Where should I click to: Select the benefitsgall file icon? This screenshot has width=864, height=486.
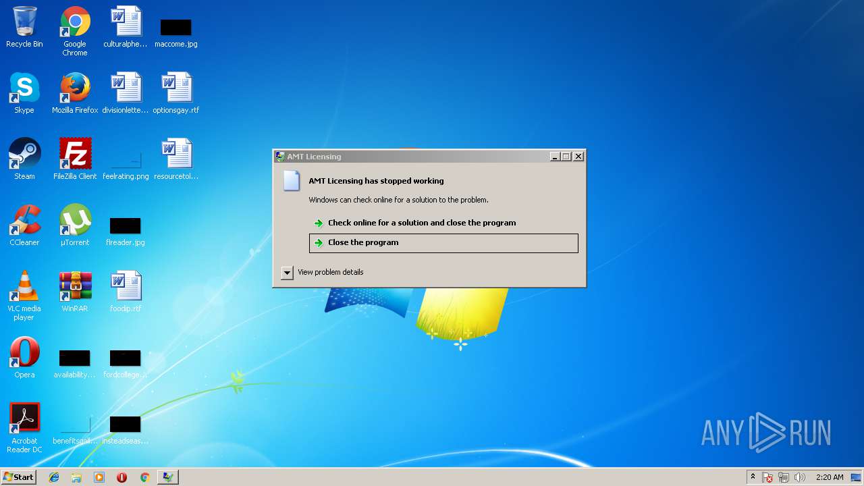75,430
